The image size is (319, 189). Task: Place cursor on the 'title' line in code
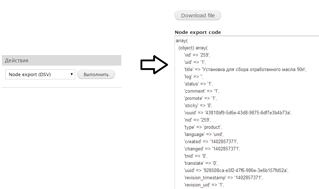[245, 70]
